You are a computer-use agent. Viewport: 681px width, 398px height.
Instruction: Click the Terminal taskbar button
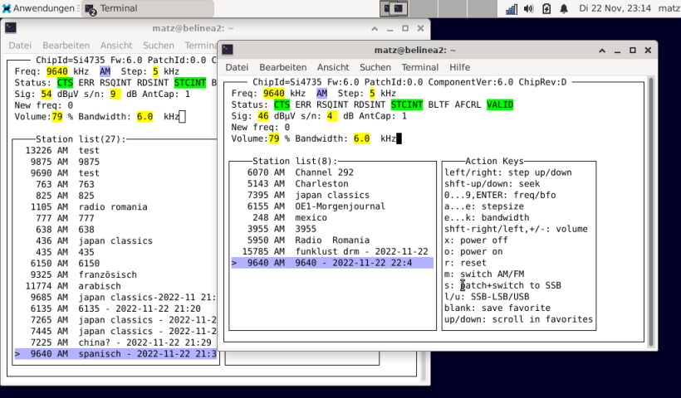tap(112, 8)
